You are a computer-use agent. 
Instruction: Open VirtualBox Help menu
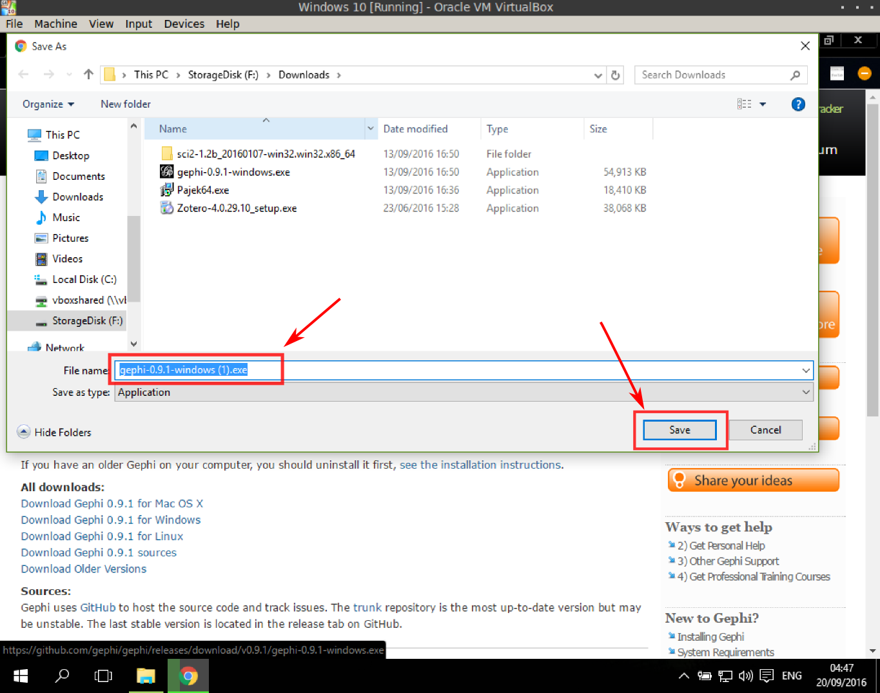(228, 24)
